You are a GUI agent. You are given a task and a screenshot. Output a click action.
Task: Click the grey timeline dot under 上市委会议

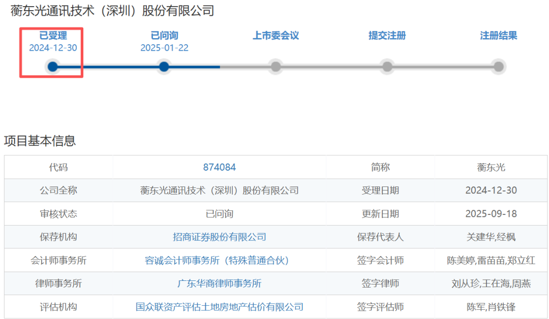(x=276, y=67)
